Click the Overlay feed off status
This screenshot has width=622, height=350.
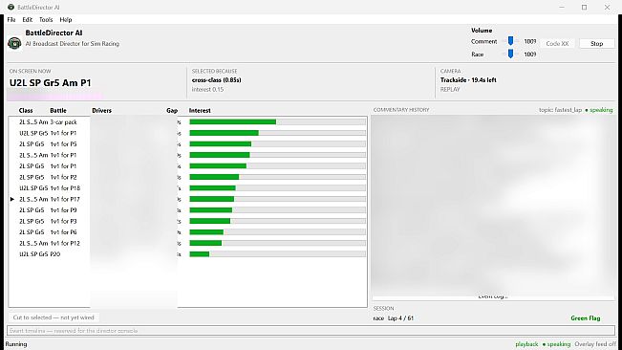tap(595, 344)
